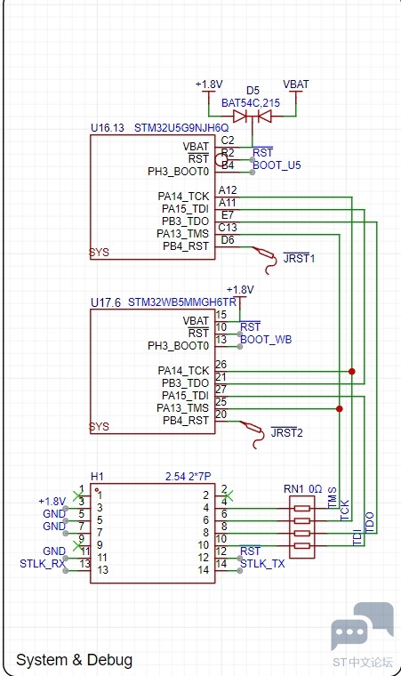The image size is (401, 676).
Task: Click the JRST1 test probe symbol
Action: point(265,260)
